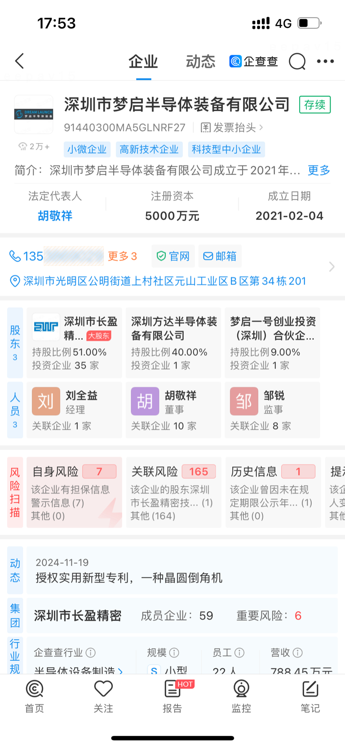Open 风险扫描 side label
This screenshot has width=345, height=748.
pos(15,492)
